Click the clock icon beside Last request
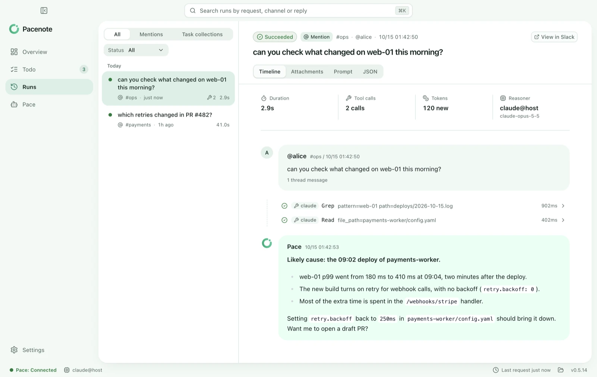Image resolution: width=597 pixels, height=377 pixels. (496, 370)
